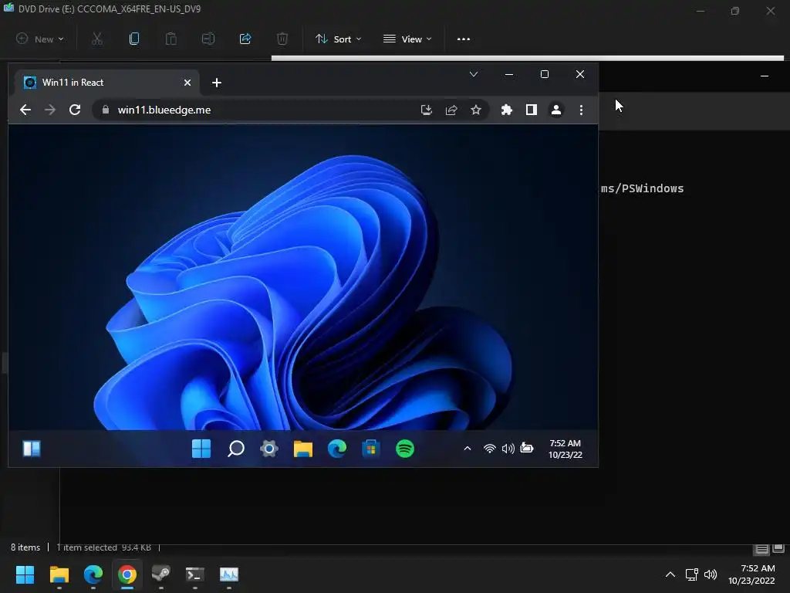The width and height of the screenshot is (790, 593).
Task: Click Chrome's back navigation arrow
Action: [x=25, y=110]
